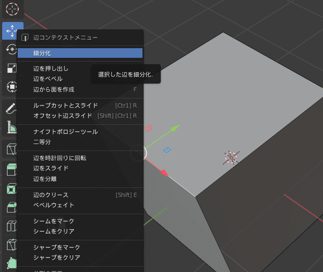The image size is (323, 272).
Task: Click the blue plane gizmo handle
Action: pyautogui.click(x=167, y=150)
